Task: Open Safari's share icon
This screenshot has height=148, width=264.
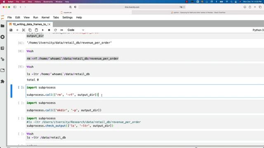Action: point(250,7)
